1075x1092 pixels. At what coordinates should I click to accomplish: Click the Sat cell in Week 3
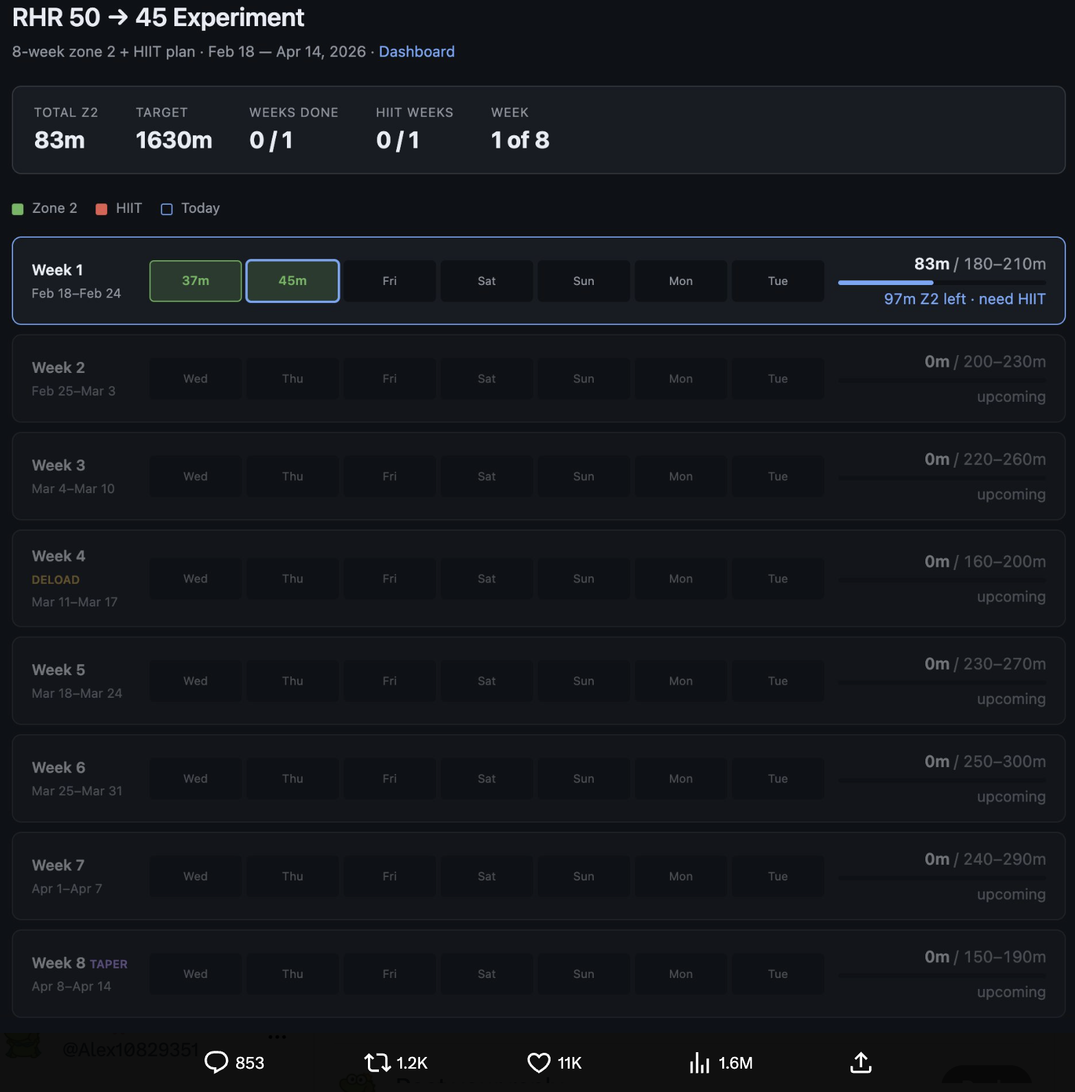(487, 477)
